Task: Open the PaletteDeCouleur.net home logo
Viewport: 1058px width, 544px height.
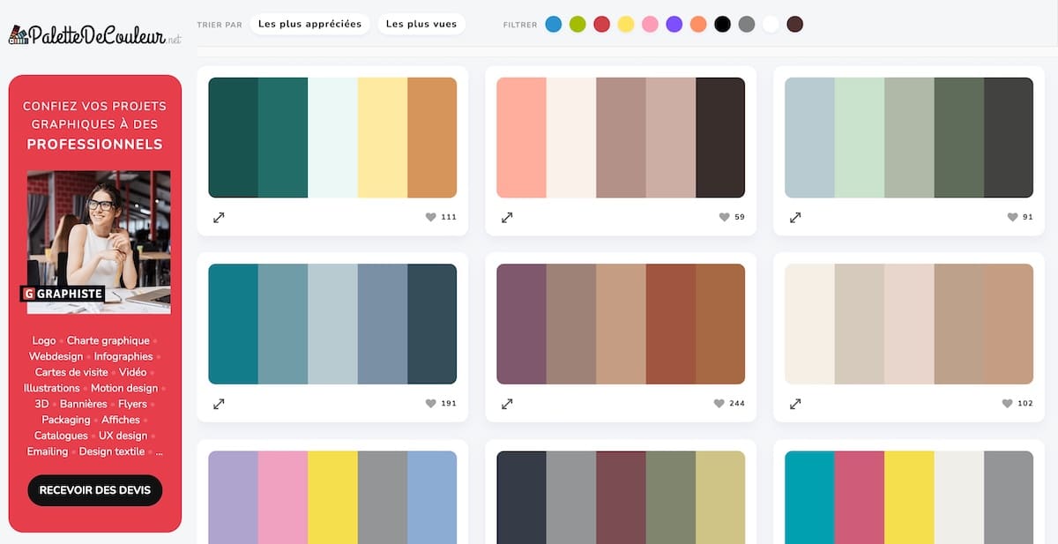Action: point(94,35)
